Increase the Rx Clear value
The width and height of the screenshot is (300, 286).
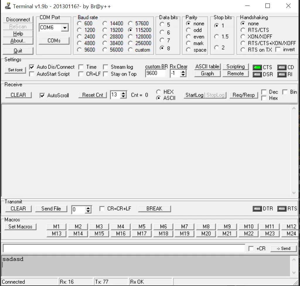[x=183, y=72]
